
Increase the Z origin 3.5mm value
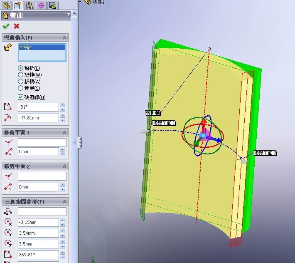[x=63, y=242]
